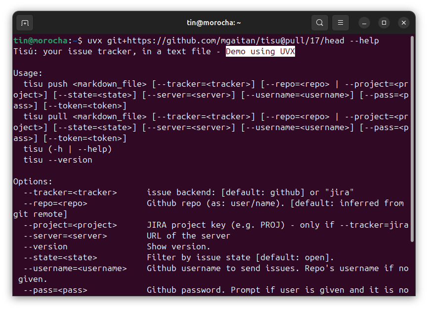Click the '--tracker=<tracker>' option
The image size is (428, 310).
point(70,192)
